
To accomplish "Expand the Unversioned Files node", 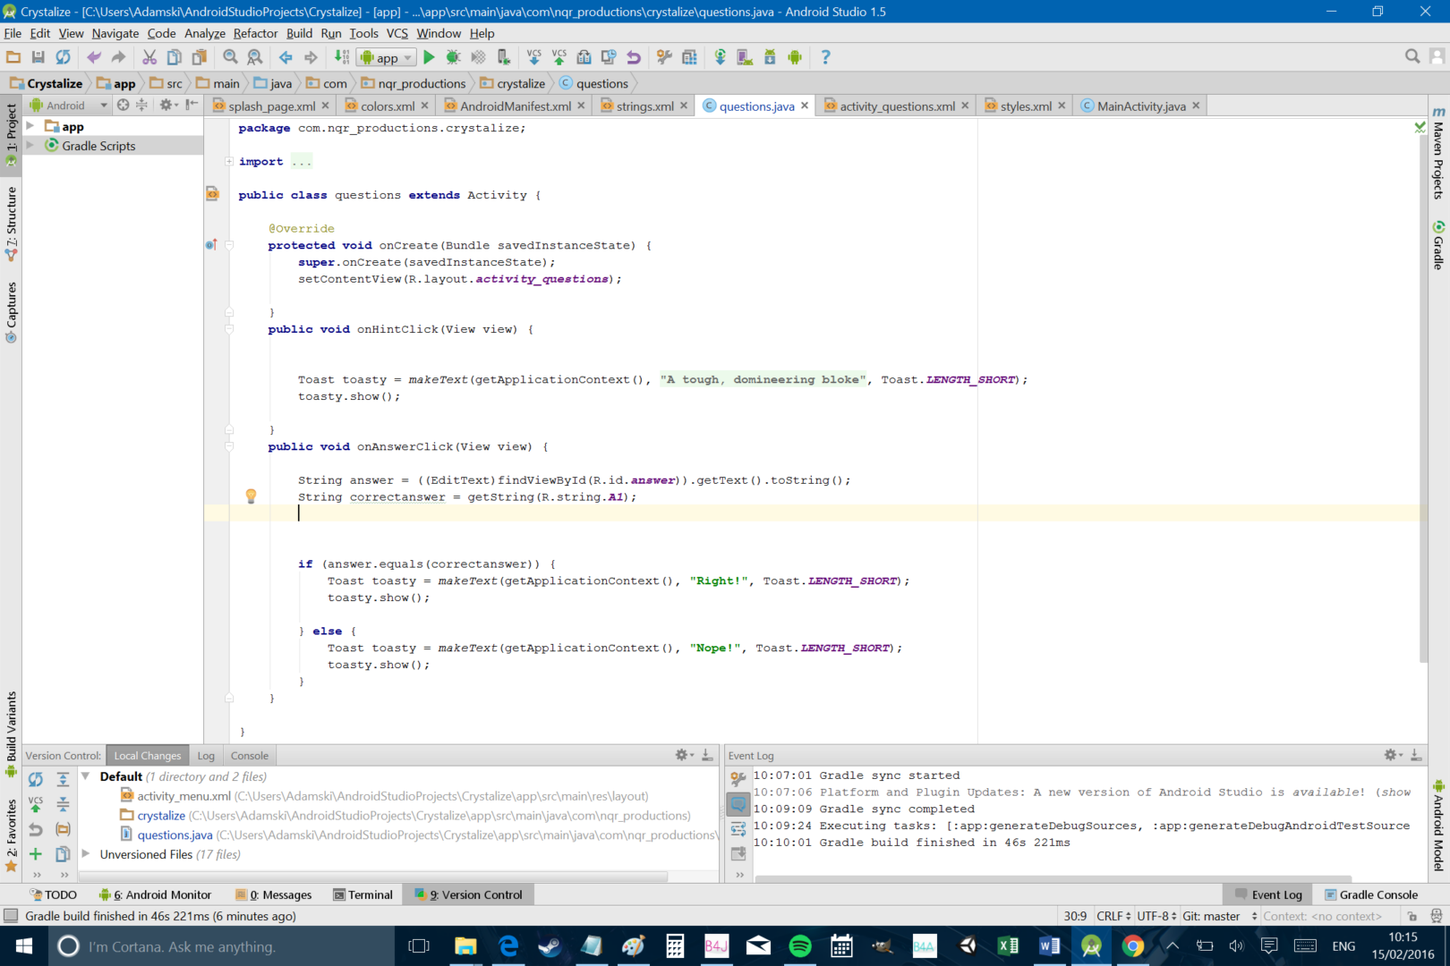I will tap(87, 854).
